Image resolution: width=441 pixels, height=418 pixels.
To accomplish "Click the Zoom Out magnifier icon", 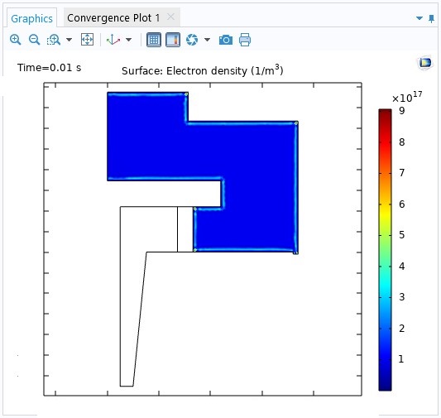I will coord(34,40).
